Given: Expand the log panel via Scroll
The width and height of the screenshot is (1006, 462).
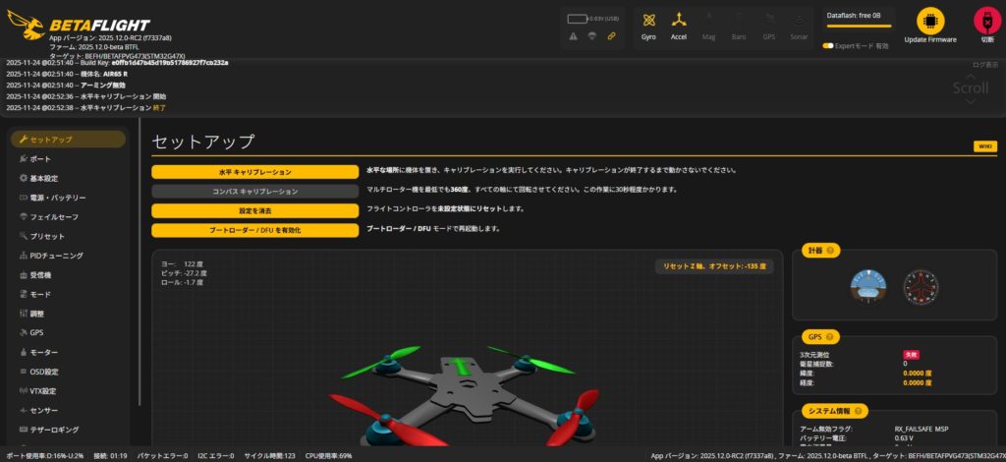Looking at the screenshot, I should (x=971, y=87).
